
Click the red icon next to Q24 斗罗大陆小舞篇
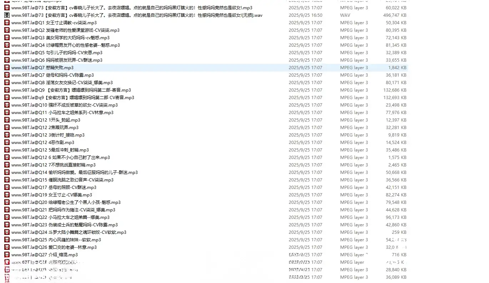pos(7,232)
